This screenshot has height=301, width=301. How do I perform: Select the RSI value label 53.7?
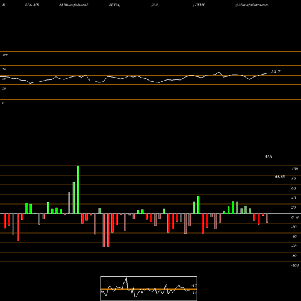[x=276, y=72]
